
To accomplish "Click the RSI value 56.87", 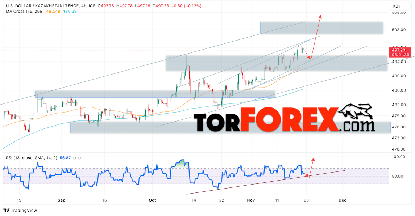I will 65,158.
